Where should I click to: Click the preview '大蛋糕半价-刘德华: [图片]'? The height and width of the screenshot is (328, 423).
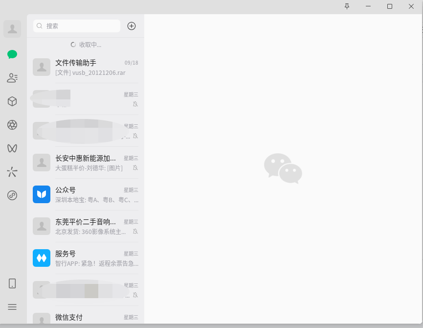89,168
